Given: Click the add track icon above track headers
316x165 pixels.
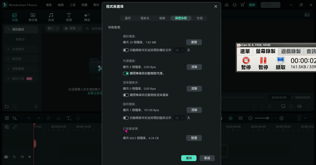Looking at the screenshot, I should click(6, 127).
